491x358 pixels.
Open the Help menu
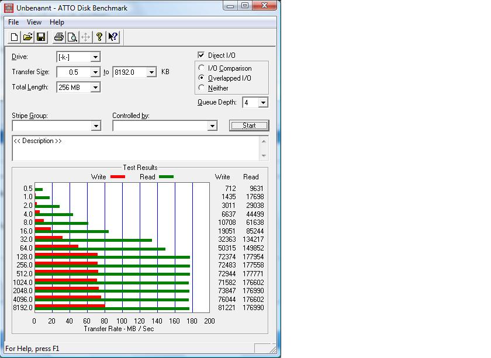57,22
